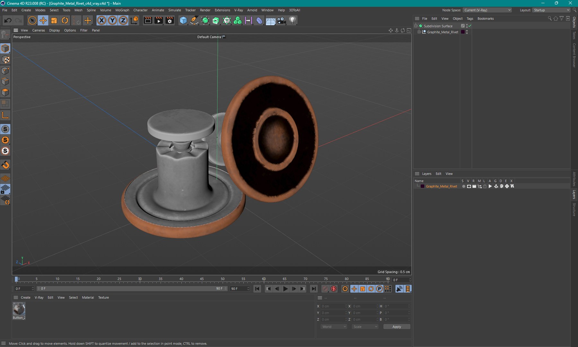Click Render to Picture Viewer icon
The height and width of the screenshot is (347, 578).
[159, 21]
